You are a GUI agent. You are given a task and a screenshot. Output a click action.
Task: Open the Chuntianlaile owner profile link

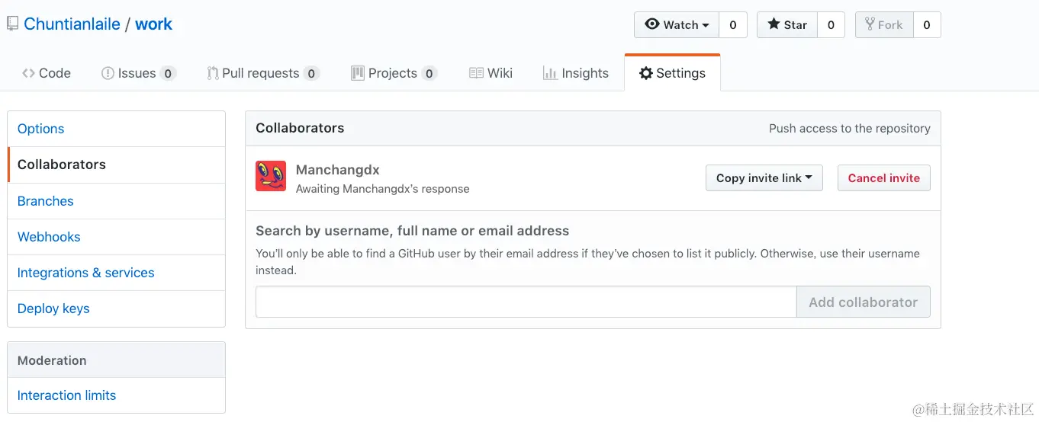pos(72,24)
